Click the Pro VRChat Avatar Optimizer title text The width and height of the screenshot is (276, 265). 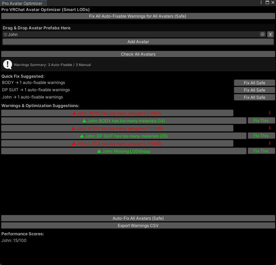(x=45, y=10)
